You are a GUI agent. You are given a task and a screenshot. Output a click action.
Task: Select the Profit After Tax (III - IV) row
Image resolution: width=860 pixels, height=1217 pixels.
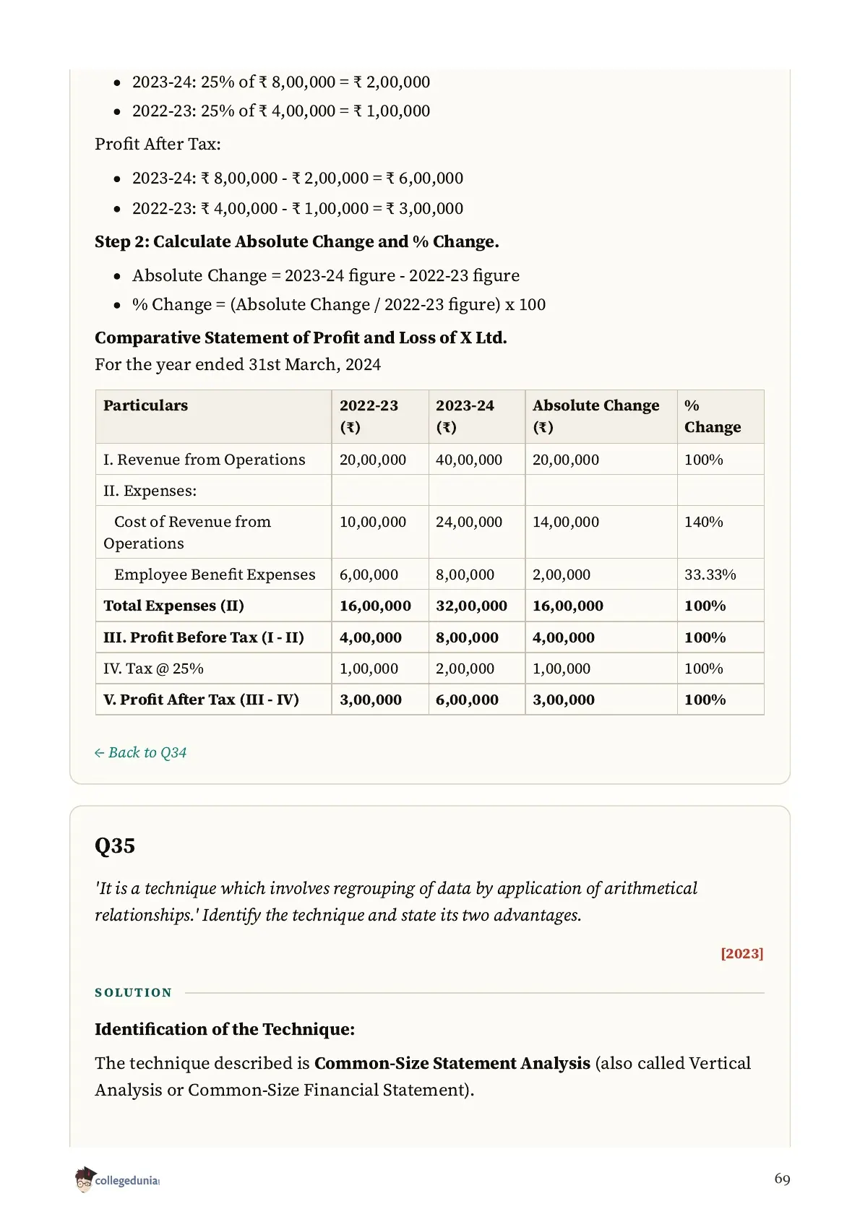pos(430,700)
